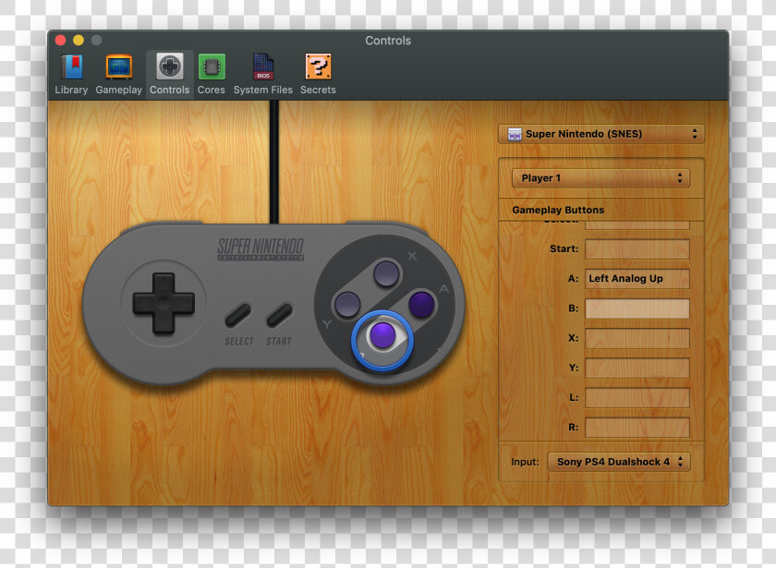The width and height of the screenshot is (776, 568).
Task: Click the A button on the SNES controller
Action: tap(421, 304)
